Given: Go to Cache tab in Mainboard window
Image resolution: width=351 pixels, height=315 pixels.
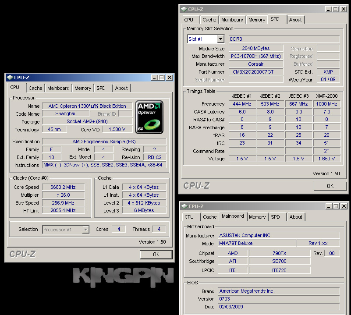Looking at the screenshot, I should tap(210, 217).
